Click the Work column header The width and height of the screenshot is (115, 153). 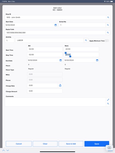click(x=66, y=46)
